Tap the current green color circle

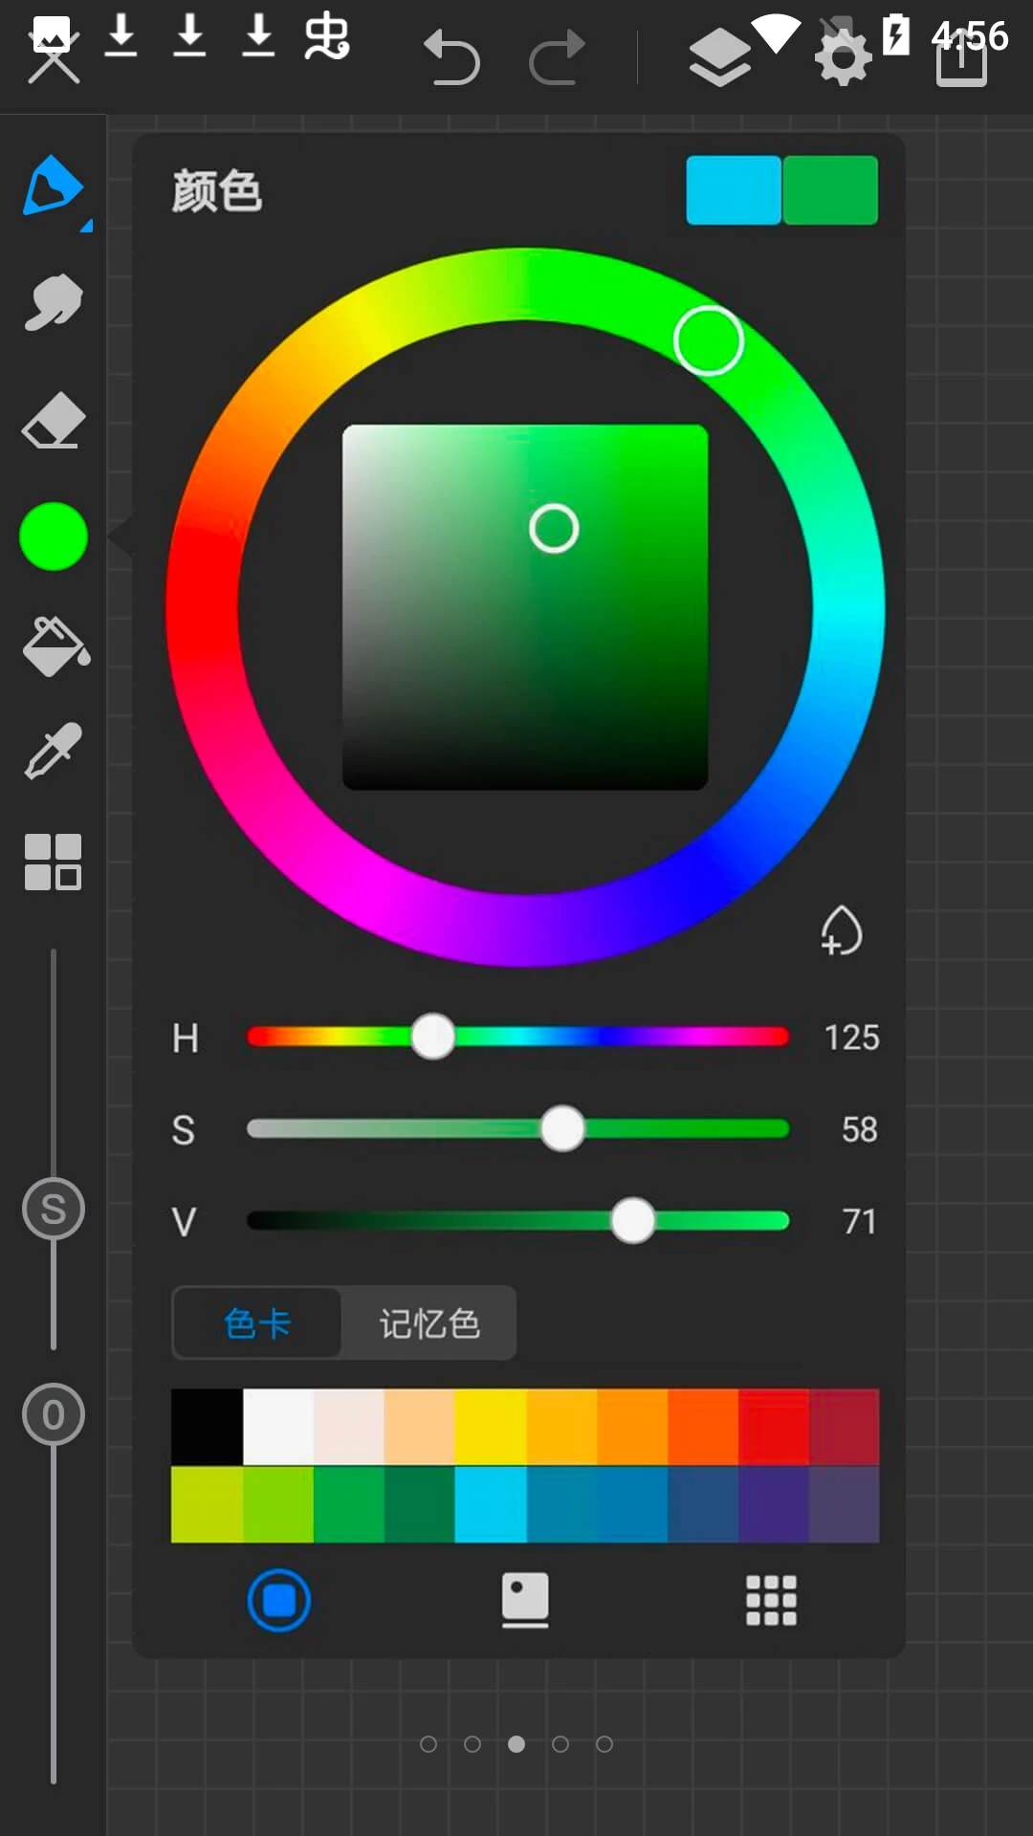(54, 536)
